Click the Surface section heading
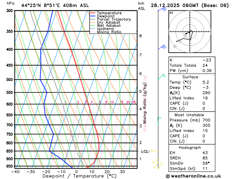The height and width of the screenshot is (179, 232). click(190, 77)
